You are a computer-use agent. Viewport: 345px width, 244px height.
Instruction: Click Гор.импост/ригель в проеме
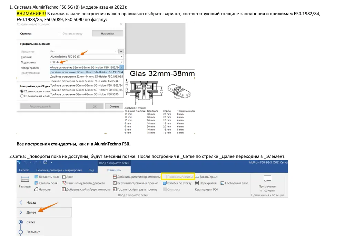pos(135,189)
